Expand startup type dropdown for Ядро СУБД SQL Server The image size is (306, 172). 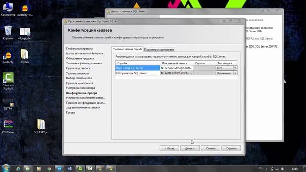point(235,68)
